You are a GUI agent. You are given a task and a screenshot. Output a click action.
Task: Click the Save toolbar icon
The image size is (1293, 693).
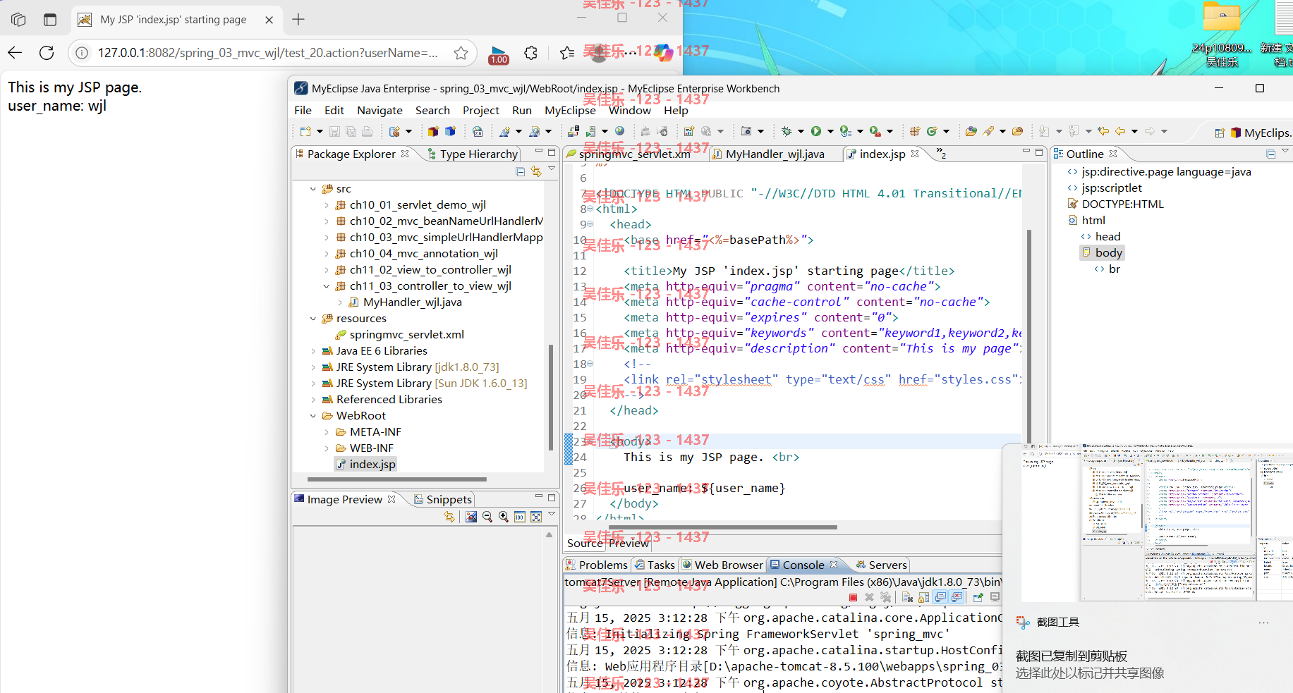pyautogui.click(x=334, y=131)
